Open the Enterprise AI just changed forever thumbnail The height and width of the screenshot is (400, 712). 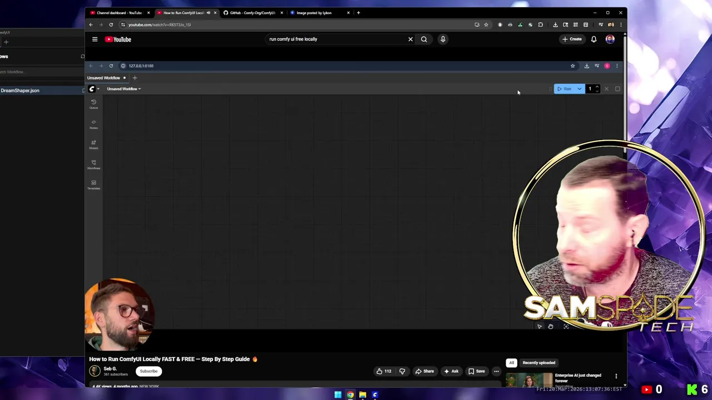(x=529, y=380)
